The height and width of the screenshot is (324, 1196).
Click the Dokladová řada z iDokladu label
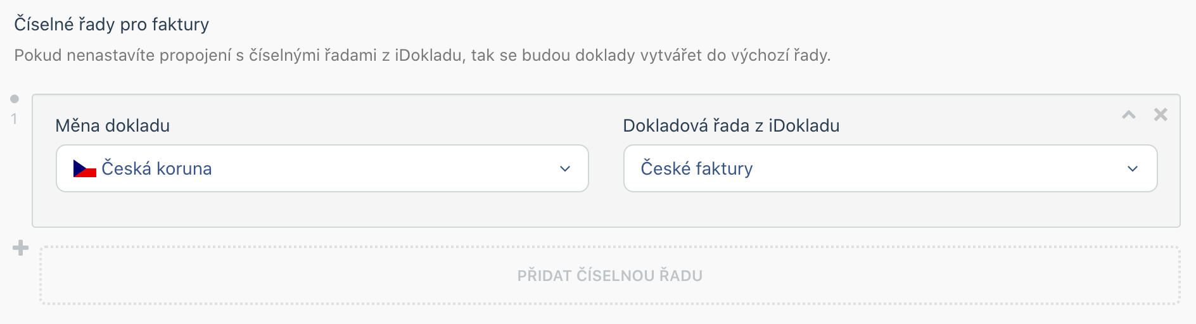click(731, 125)
